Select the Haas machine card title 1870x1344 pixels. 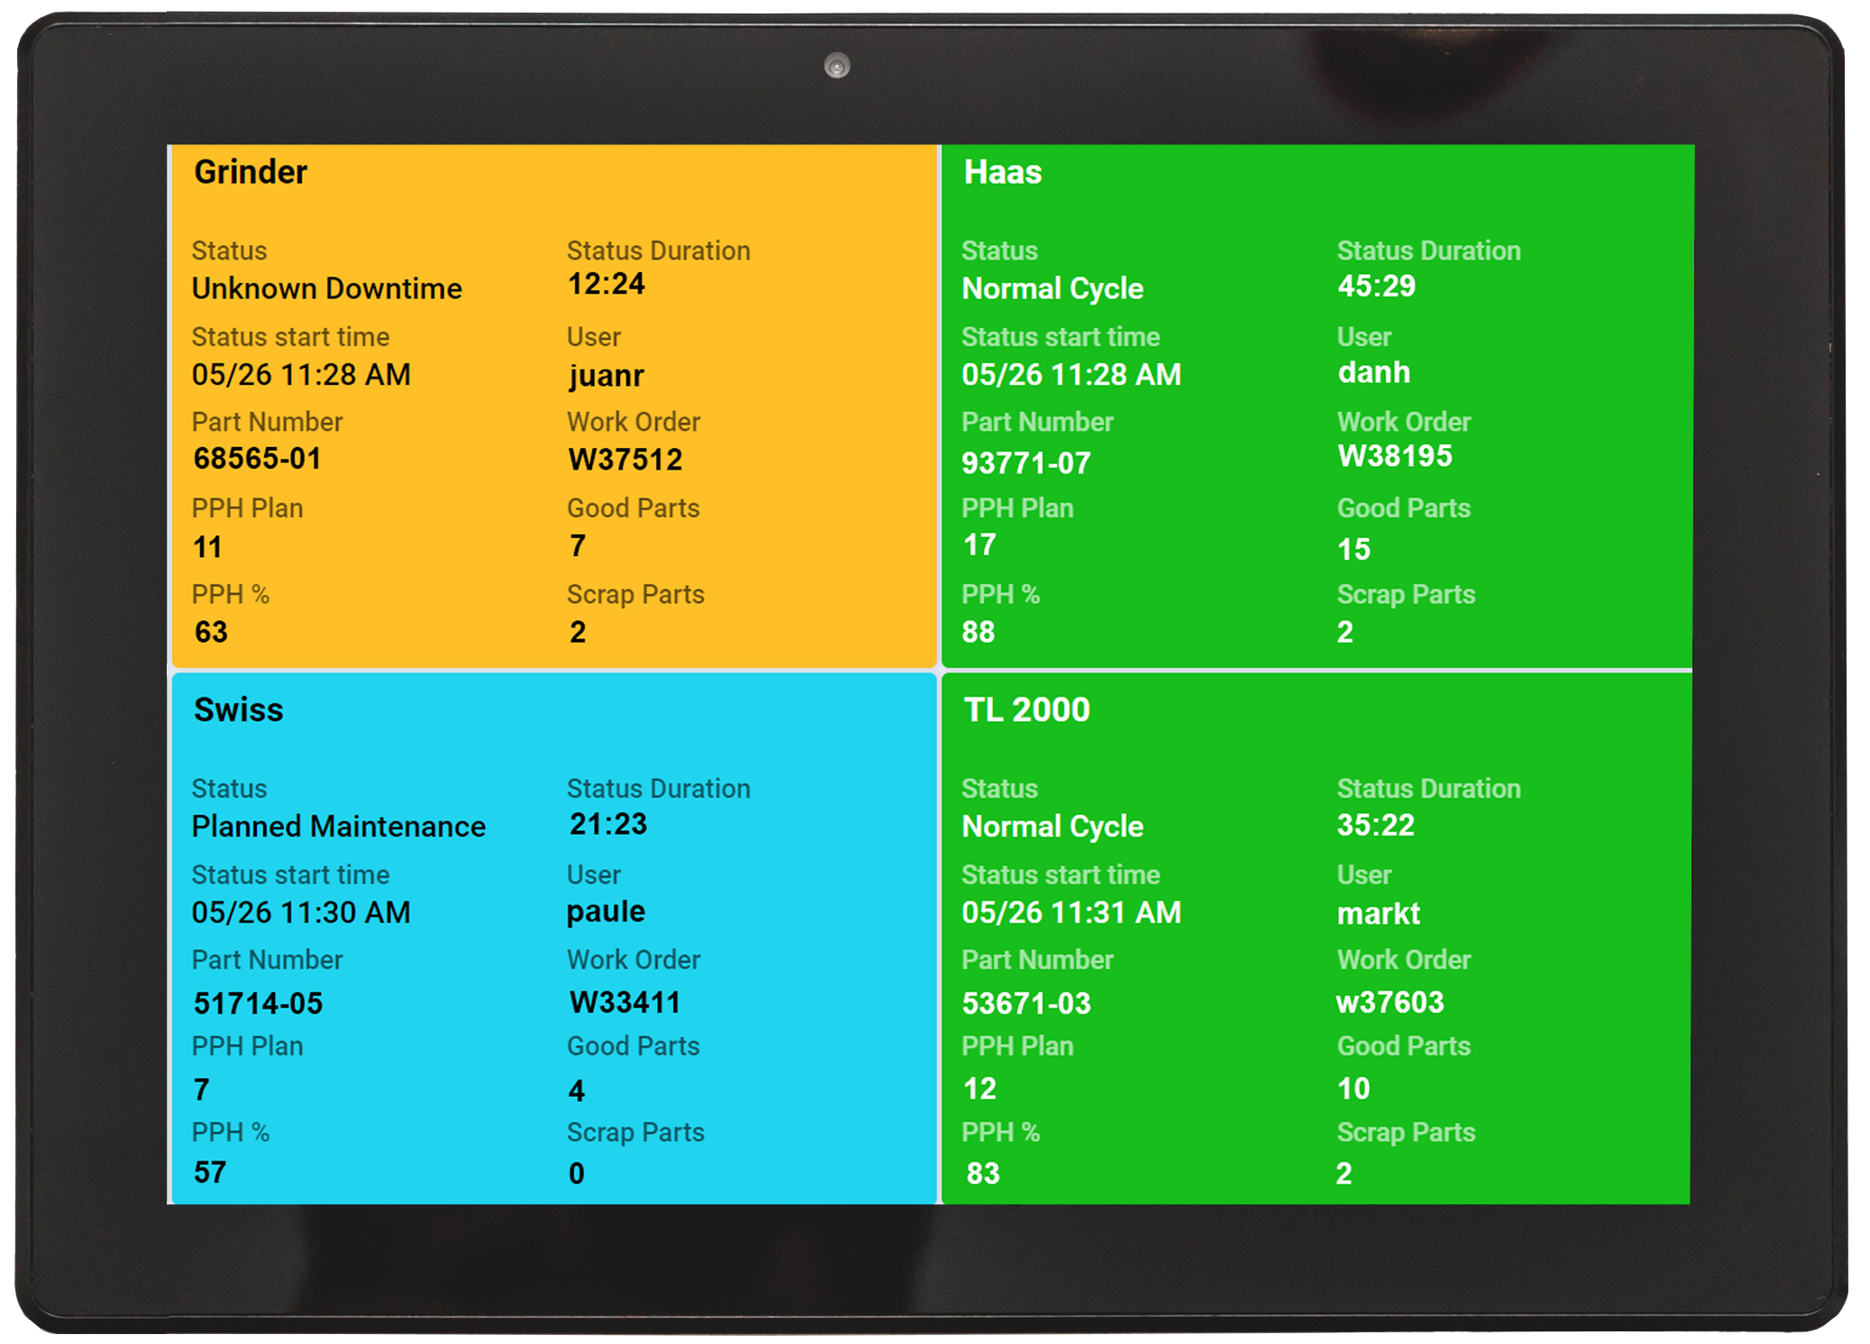[x=1002, y=171]
